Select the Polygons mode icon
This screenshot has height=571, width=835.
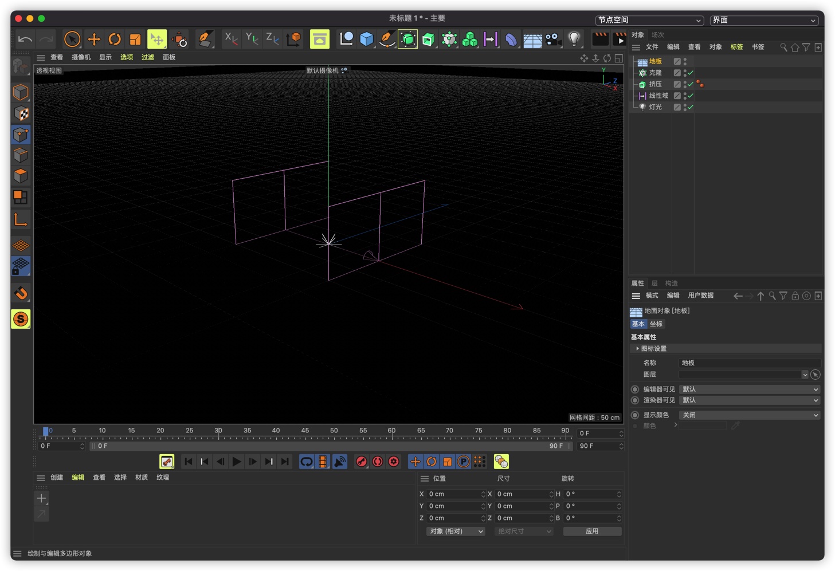21,176
